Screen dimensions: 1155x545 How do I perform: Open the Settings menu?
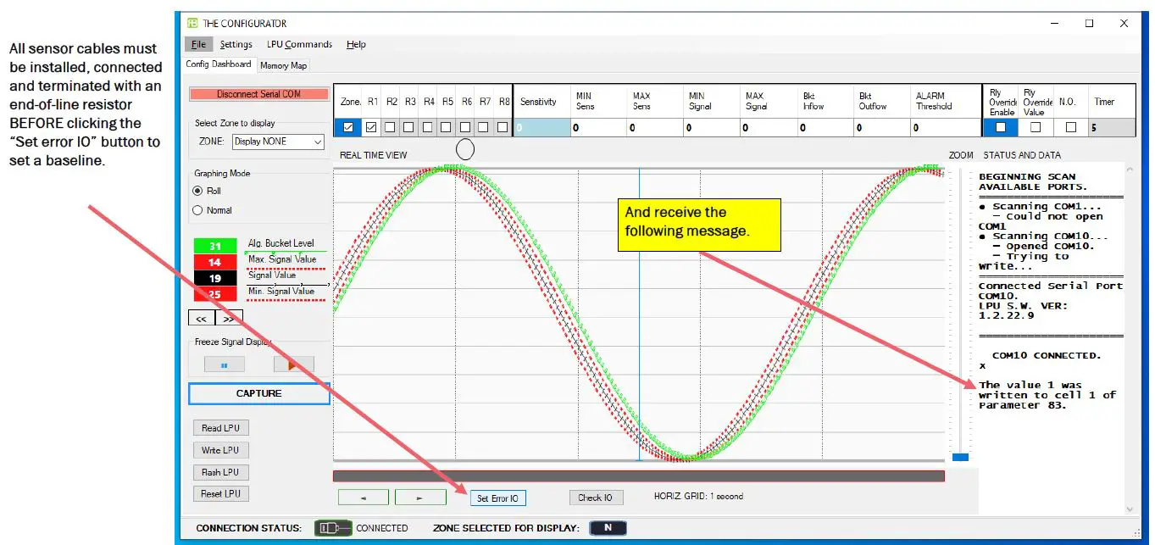point(236,44)
